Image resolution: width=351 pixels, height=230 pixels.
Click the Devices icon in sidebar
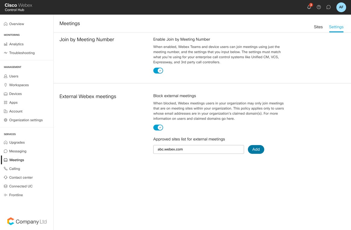point(6,94)
